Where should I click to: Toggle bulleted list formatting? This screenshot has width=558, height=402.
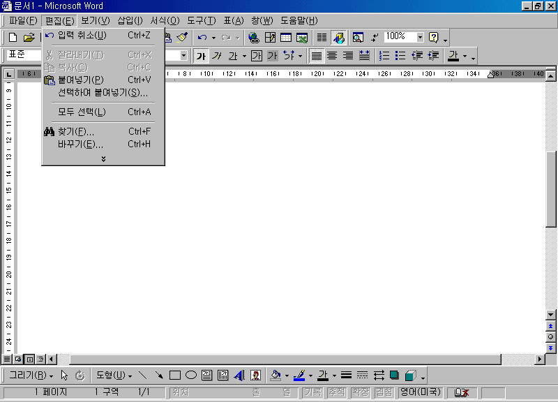pyautogui.click(x=400, y=56)
